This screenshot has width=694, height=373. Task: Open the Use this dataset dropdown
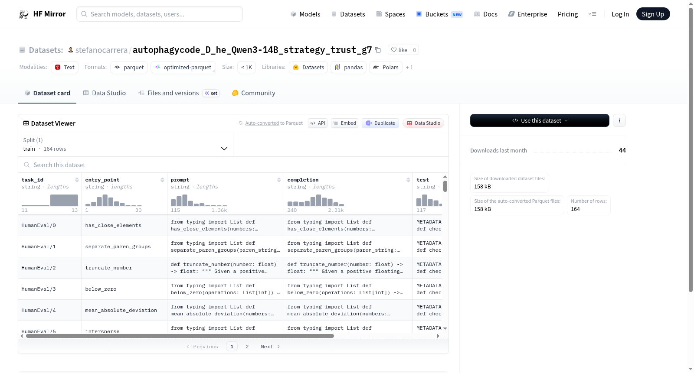[540, 120]
